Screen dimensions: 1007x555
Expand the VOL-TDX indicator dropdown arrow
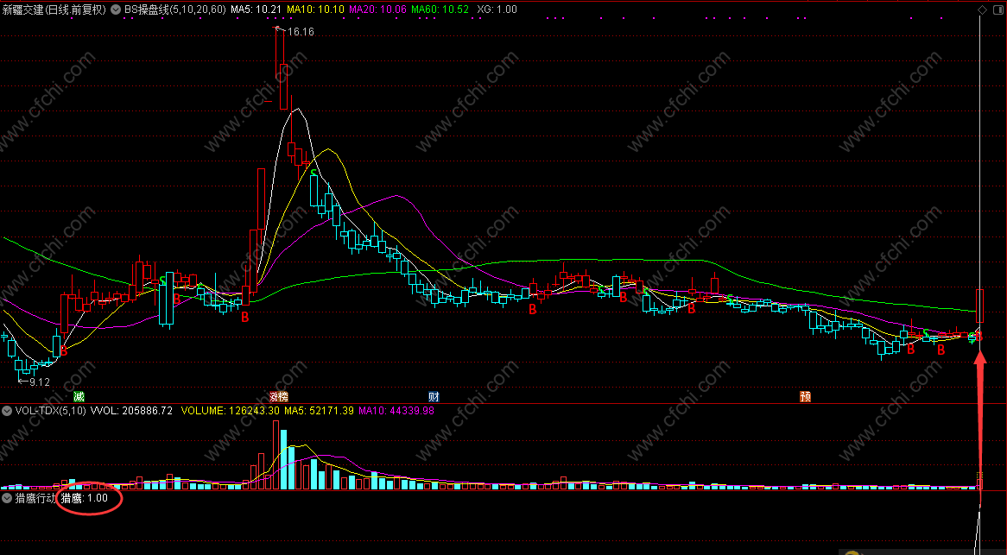point(6,411)
